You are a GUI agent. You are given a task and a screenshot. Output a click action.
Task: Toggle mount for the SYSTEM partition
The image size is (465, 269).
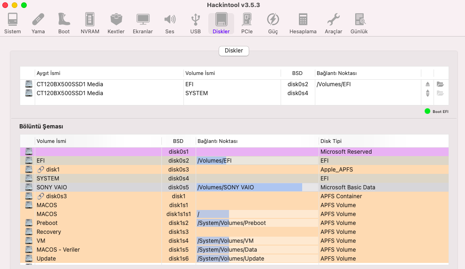pos(427,93)
